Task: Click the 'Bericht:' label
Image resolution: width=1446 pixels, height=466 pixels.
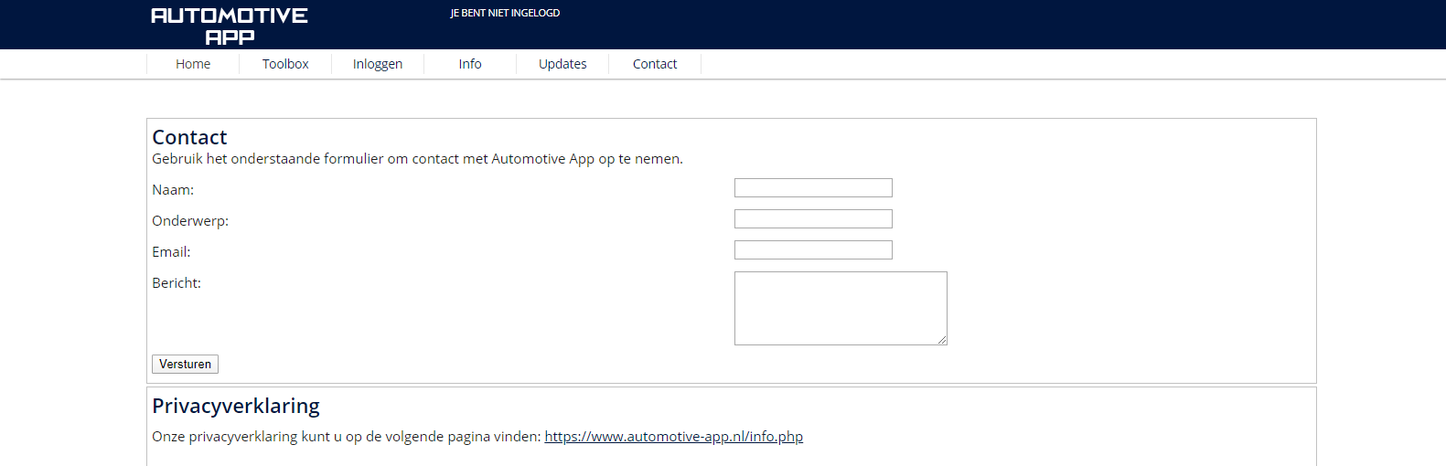Action: point(177,283)
